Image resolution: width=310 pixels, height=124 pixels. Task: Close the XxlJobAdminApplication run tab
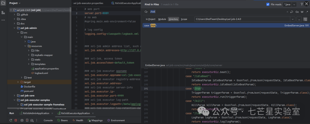[x=52, y=113]
